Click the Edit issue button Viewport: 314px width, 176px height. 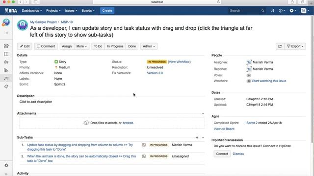[25, 46]
